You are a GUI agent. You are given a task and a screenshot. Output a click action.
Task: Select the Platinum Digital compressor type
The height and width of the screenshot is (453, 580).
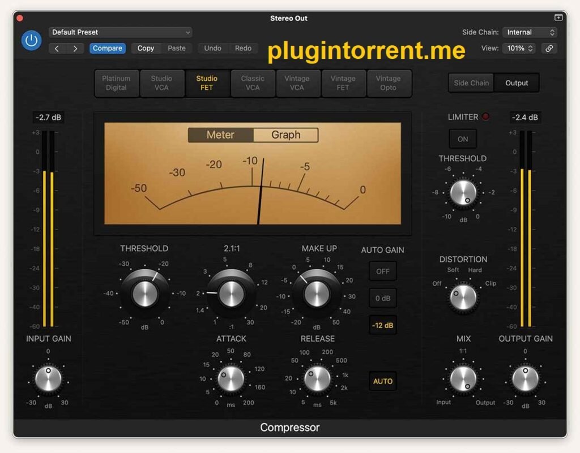117,83
